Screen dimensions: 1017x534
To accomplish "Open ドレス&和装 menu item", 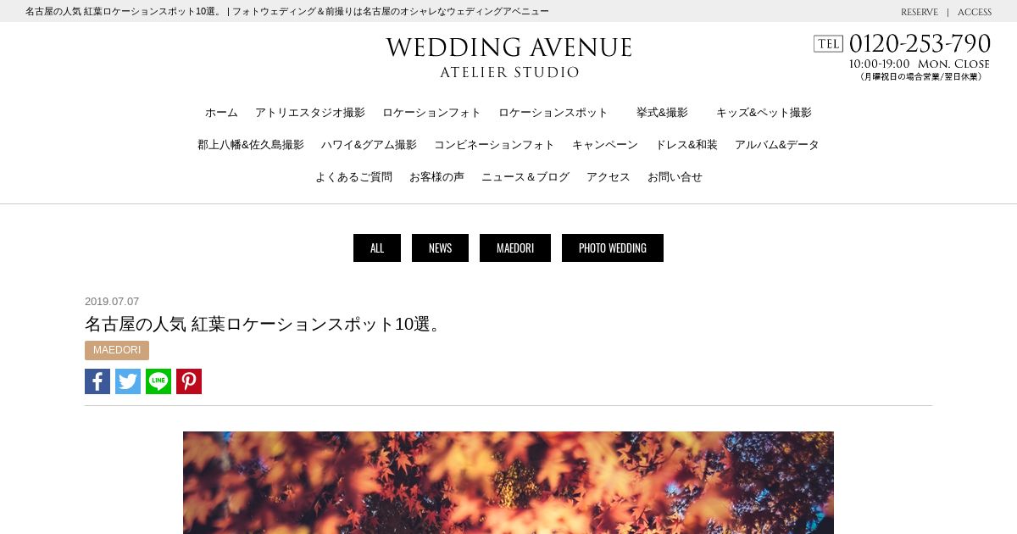I will pyautogui.click(x=686, y=145).
